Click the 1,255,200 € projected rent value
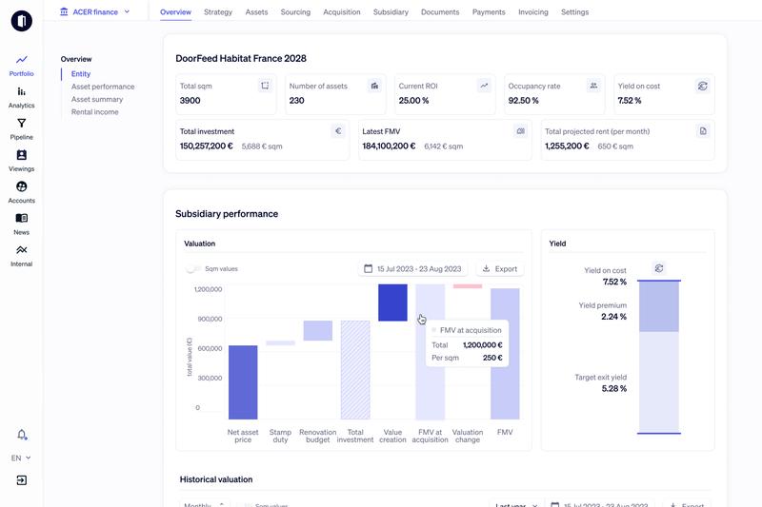This screenshot has width=762, height=507. [x=567, y=146]
